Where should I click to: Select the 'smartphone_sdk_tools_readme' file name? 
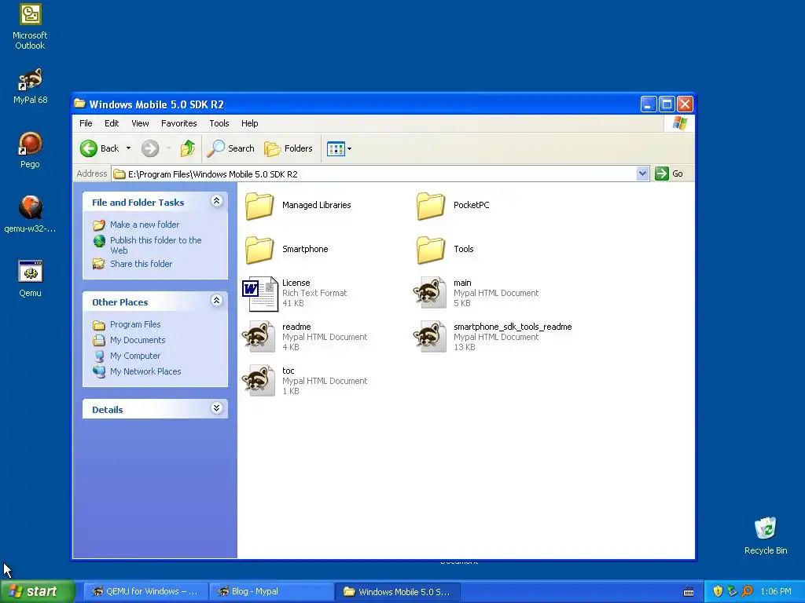[x=513, y=327]
